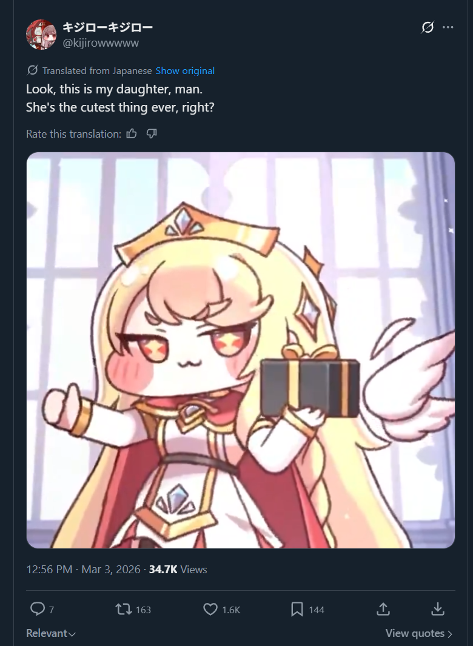Click the キジローキジロー display name

[107, 28]
